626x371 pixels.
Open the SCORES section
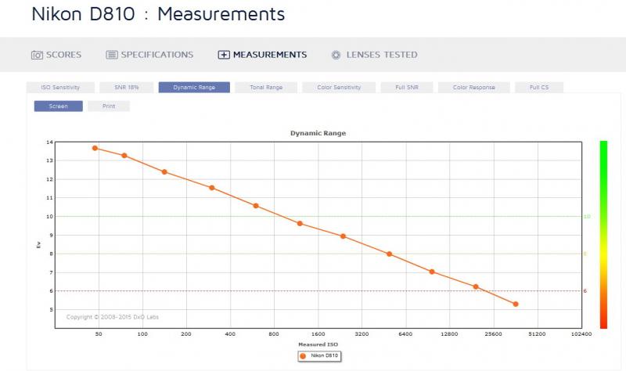click(x=63, y=55)
